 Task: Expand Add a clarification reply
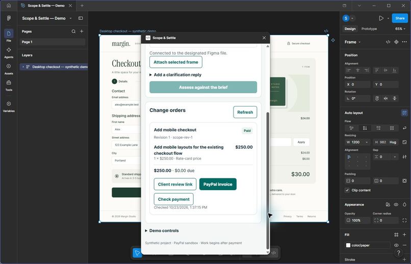(175, 74)
